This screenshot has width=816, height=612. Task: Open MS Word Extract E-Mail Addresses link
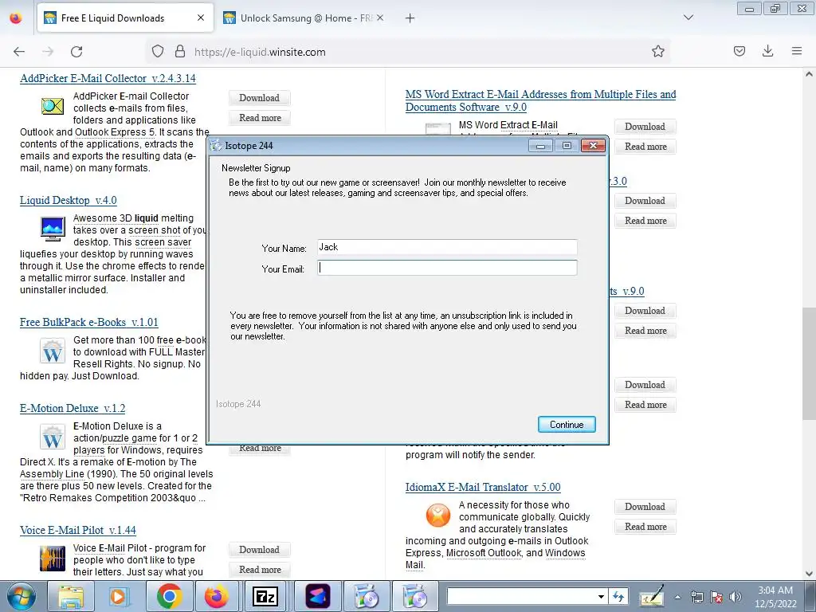[541, 100]
